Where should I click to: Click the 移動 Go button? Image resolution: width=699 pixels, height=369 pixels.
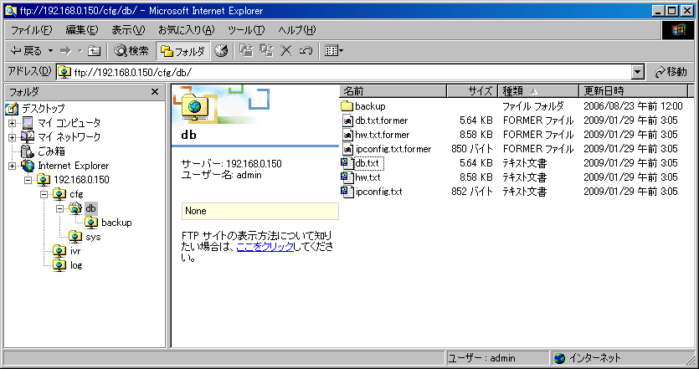click(671, 72)
